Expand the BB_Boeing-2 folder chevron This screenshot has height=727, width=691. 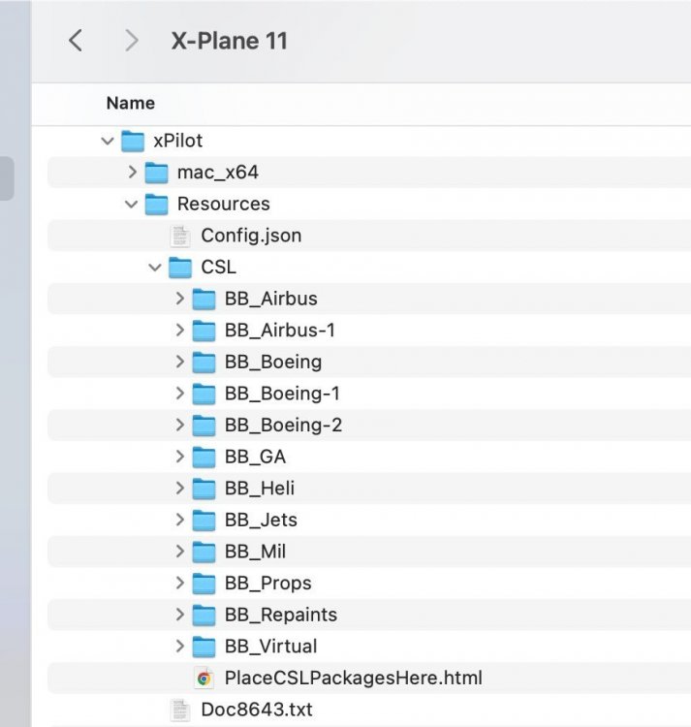pos(180,425)
